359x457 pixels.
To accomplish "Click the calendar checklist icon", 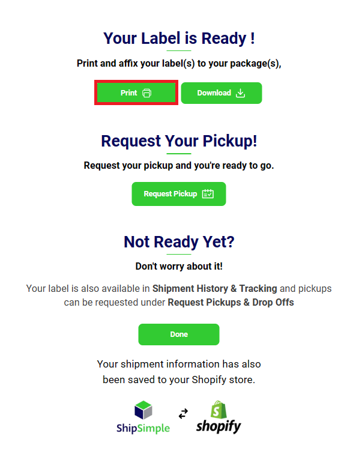I will (208, 193).
